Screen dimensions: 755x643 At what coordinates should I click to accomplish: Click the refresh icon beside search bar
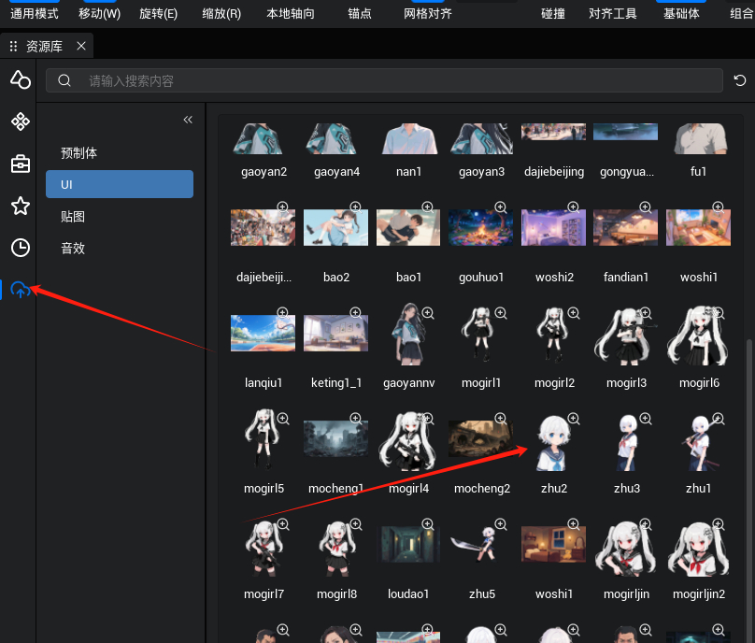(740, 80)
